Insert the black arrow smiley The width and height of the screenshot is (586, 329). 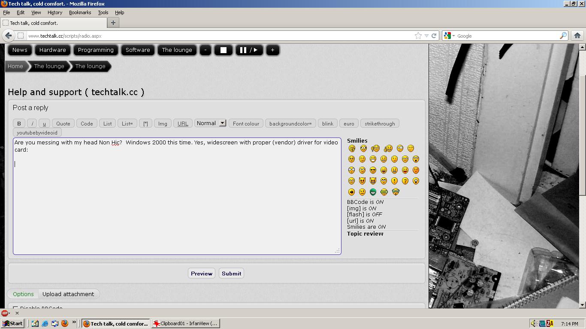pos(351,192)
